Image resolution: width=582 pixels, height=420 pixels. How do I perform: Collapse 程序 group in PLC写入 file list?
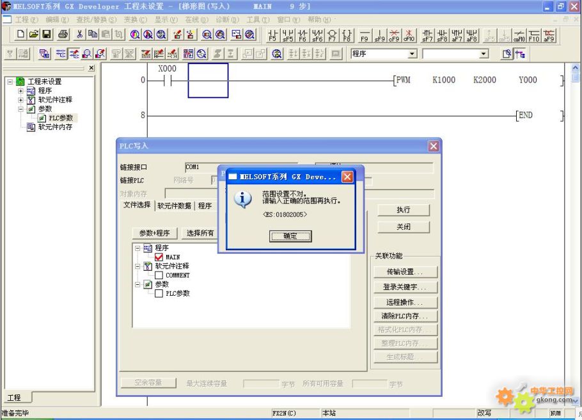pos(138,248)
